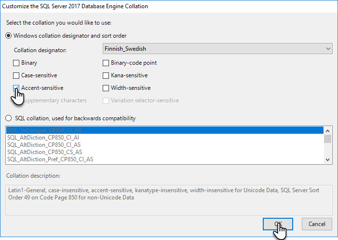Tick the Kana-sensitive checkbox
Image resolution: width=338 pixels, height=240 pixels.
pyautogui.click(x=106, y=75)
